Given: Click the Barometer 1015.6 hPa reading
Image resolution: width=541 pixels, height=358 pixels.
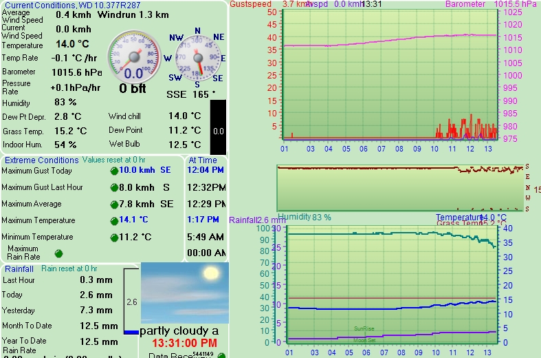Looking at the screenshot, I should pyautogui.click(x=76, y=72).
